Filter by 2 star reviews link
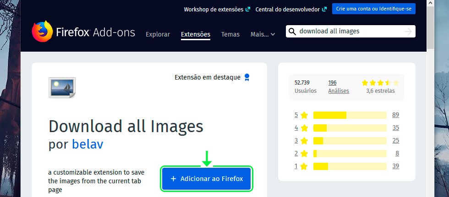 (x=301, y=154)
